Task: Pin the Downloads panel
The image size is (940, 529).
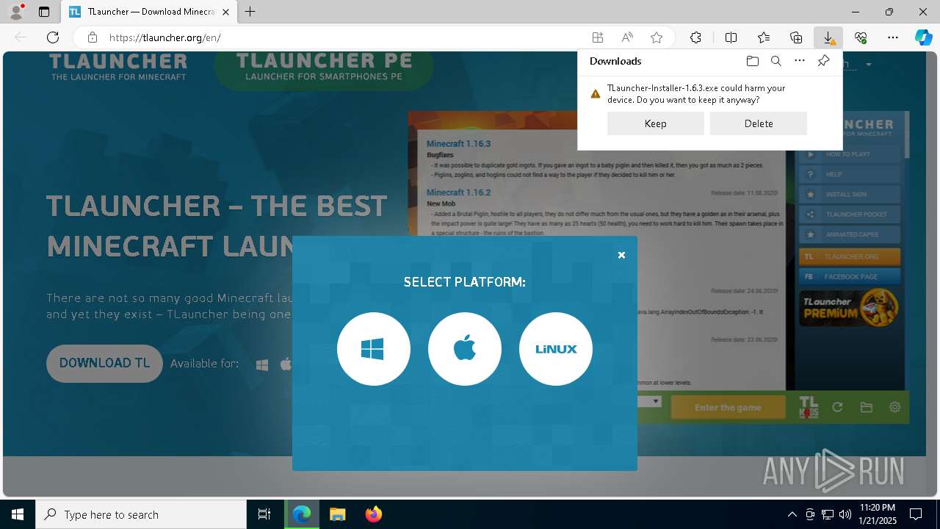Action: (x=823, y=61)
